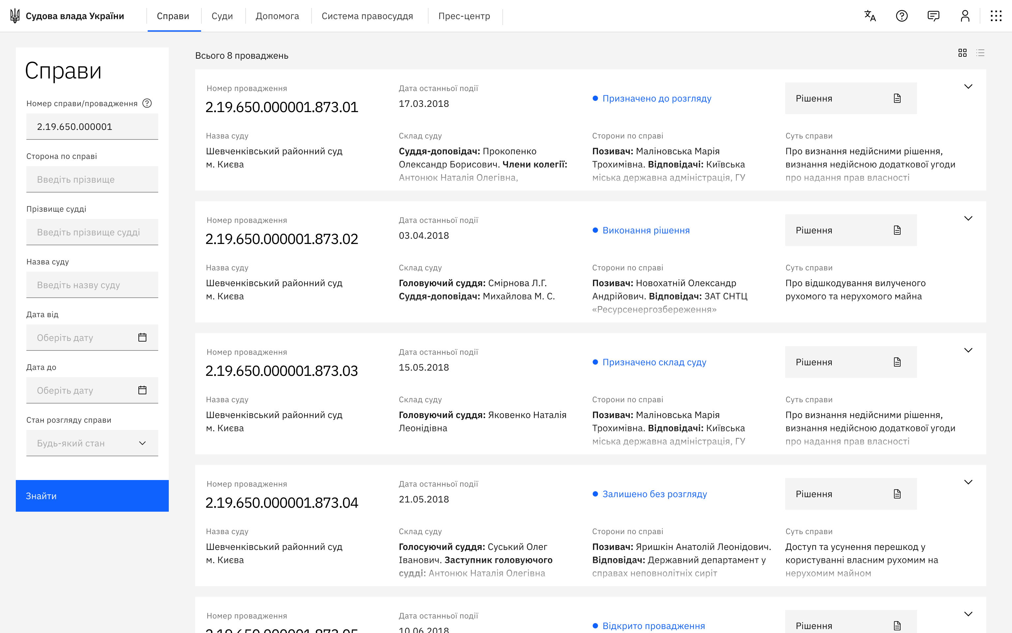Go to the Прес-центр menu item
The width and height of the screenshot is (1012, 633).
pos(464,16)
